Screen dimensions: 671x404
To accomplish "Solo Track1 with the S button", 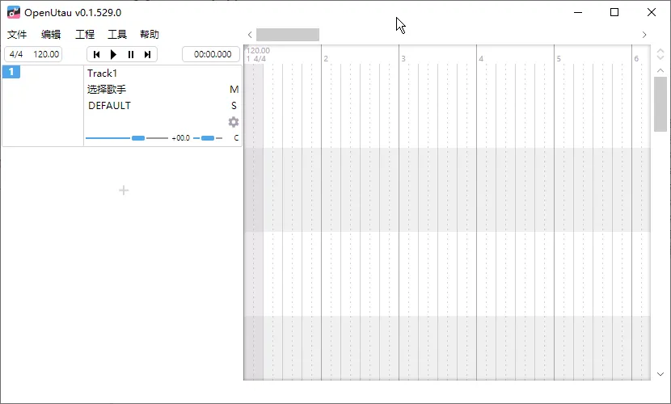I will 234,106.
